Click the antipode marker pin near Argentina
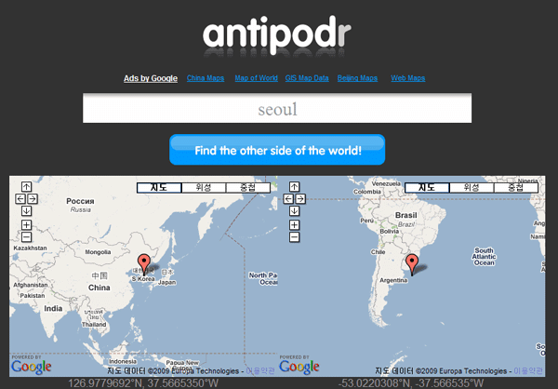 [412, 264]
